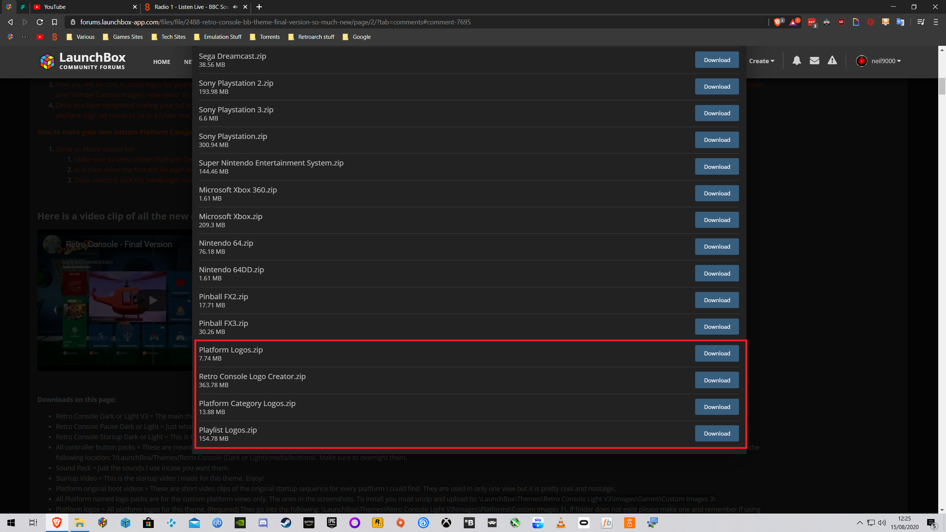Click the browser address bar URL
The height and width of the screenshot is (532, 946).
click(275, 22)
